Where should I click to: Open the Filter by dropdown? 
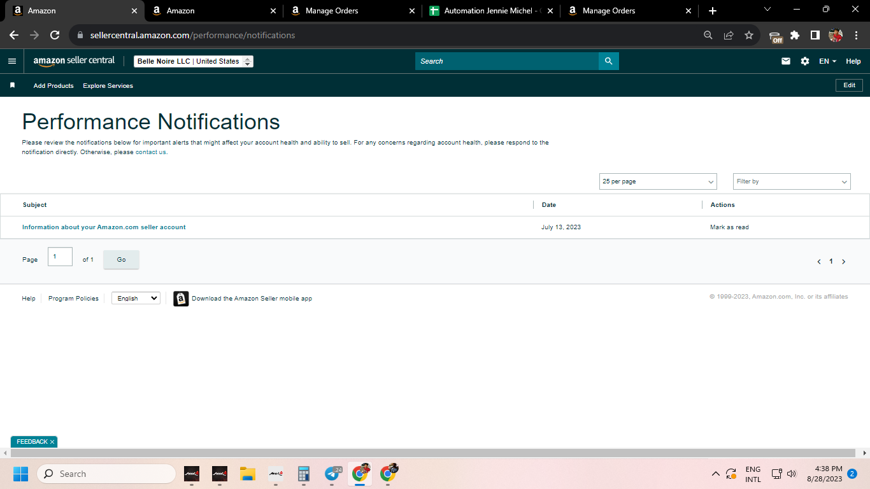click(x=792, y=181)
